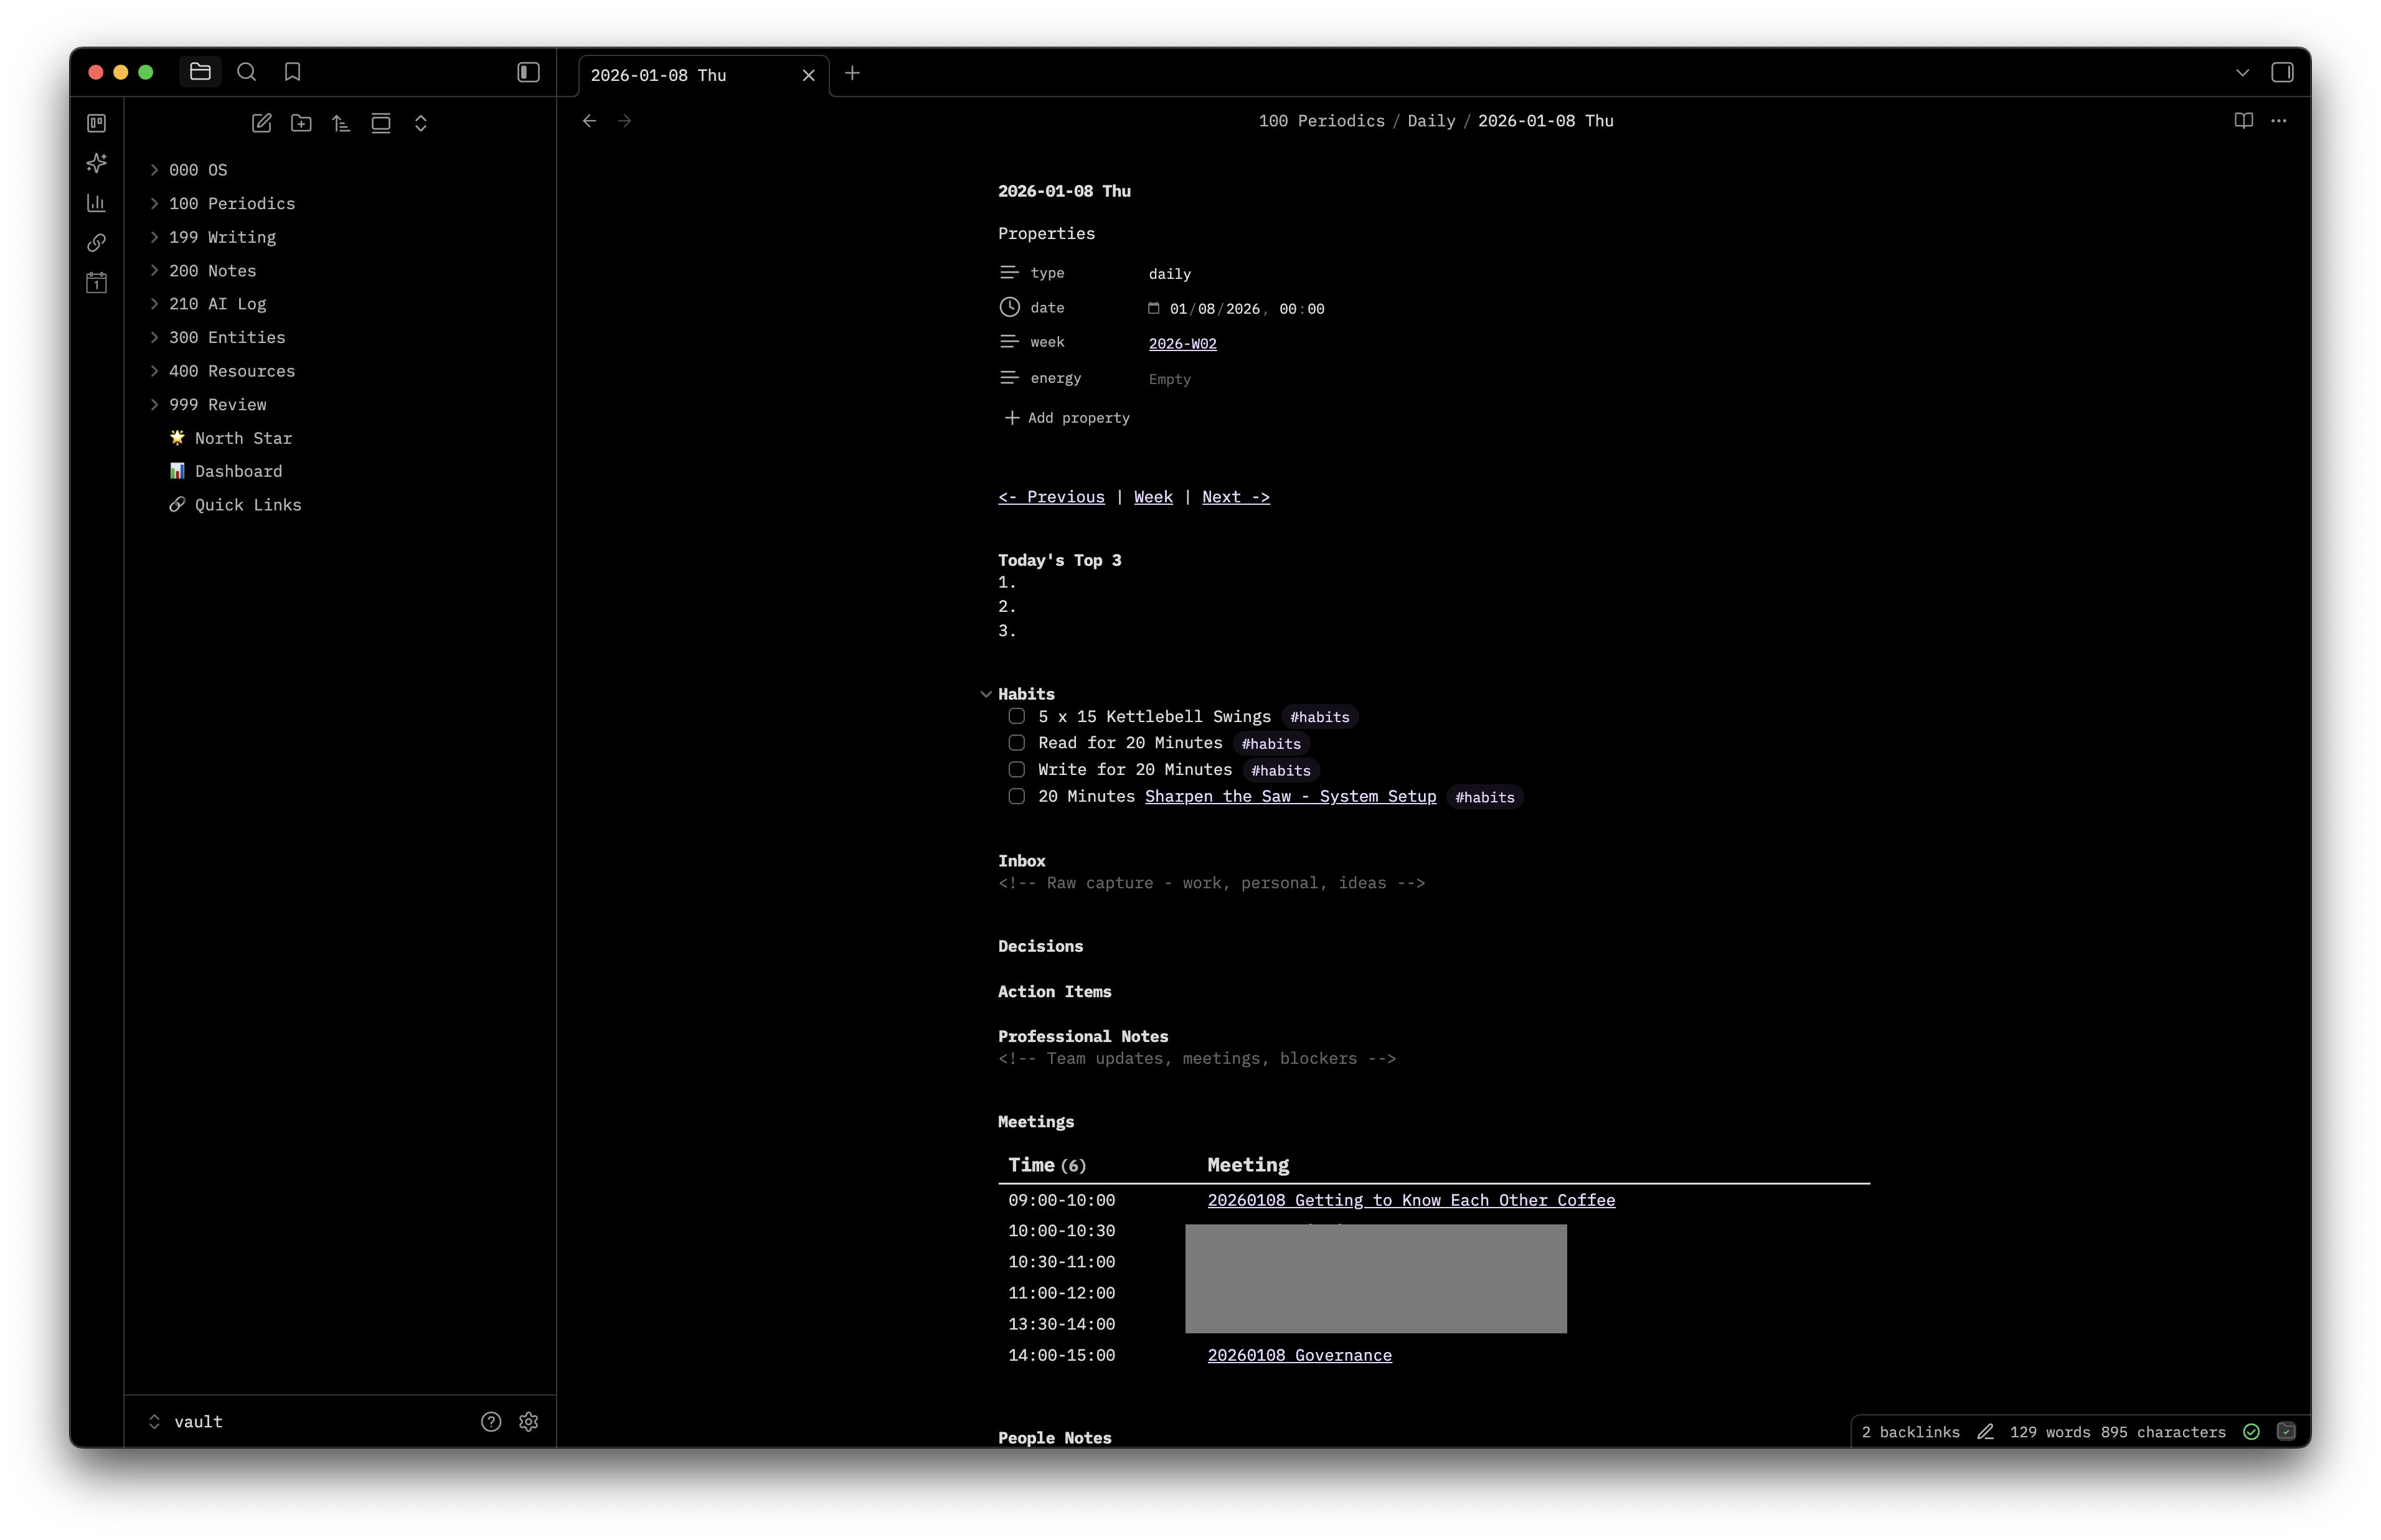The width and height of the screenshot is (2381, 1540).
Task: Open the more options ellipsis menu
Action: click(x=2280, y=120)
